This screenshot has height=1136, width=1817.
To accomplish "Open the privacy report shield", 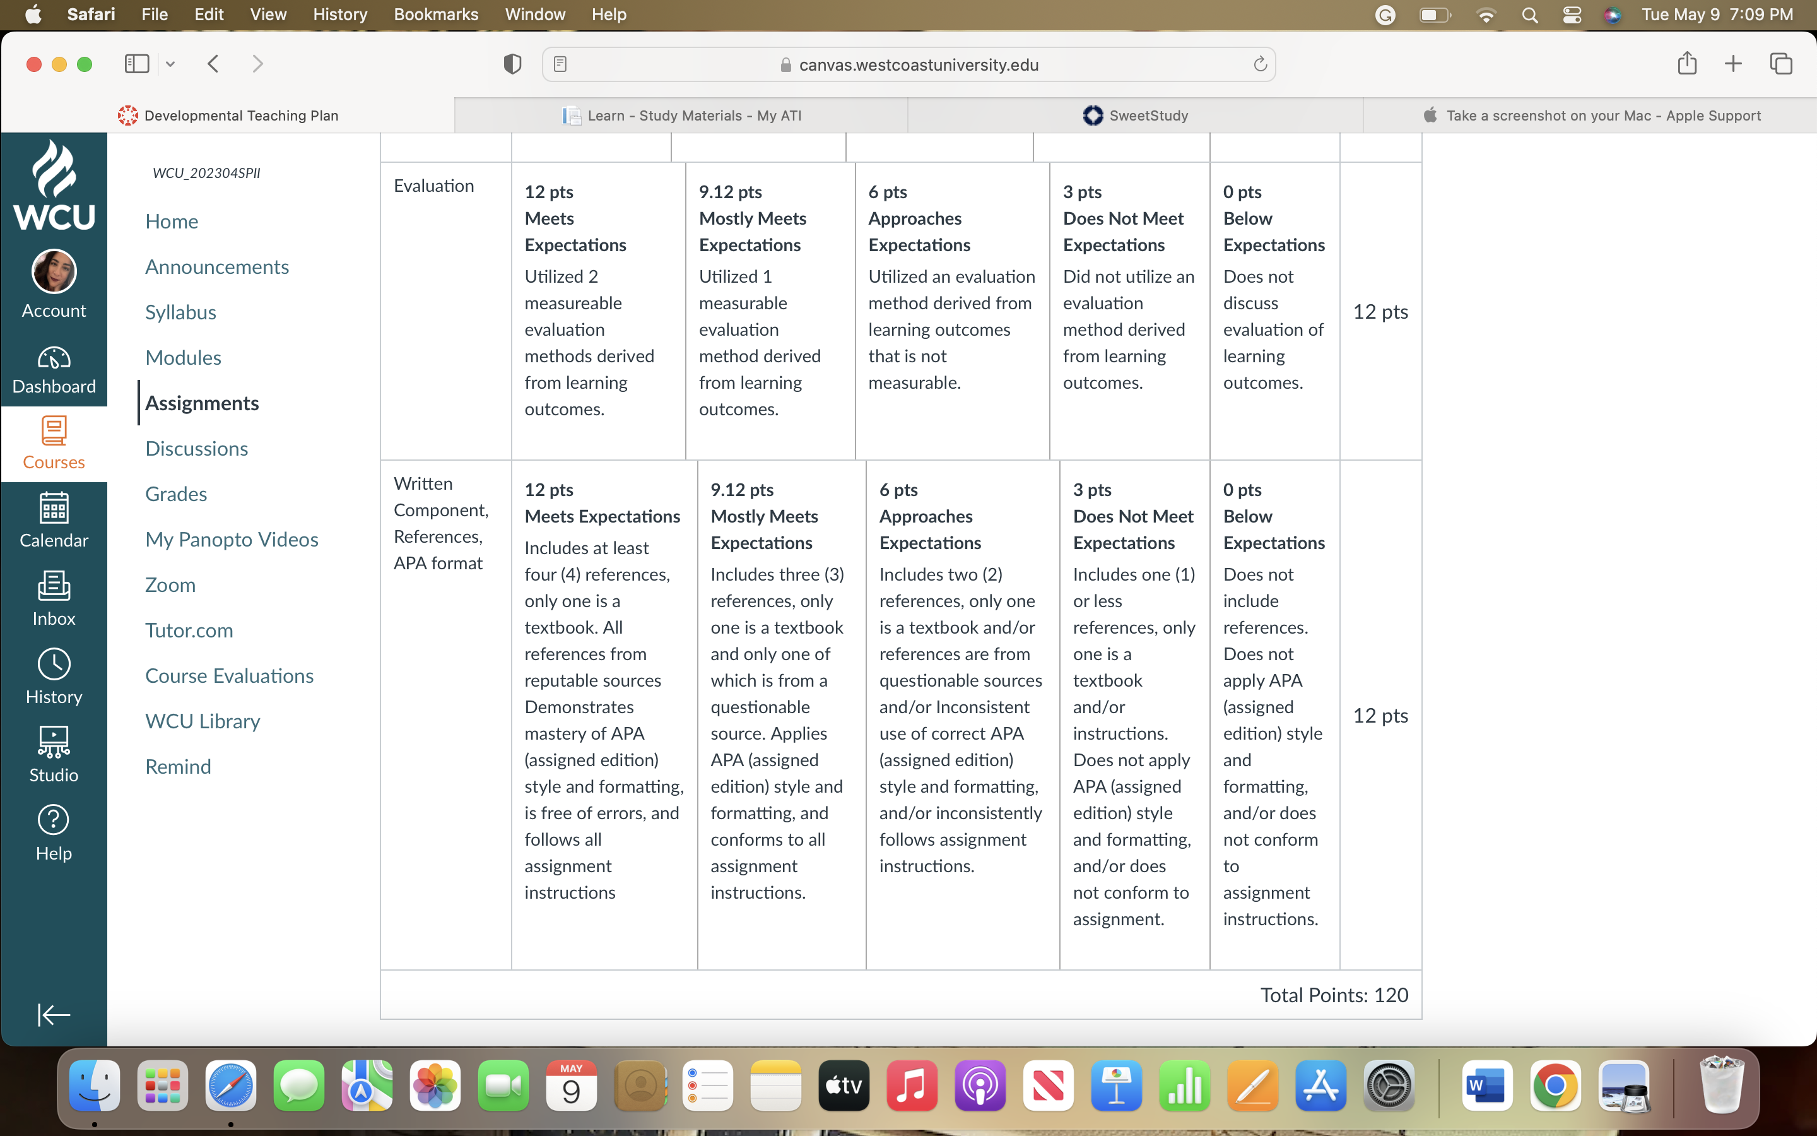I will [x=512, y=64].
